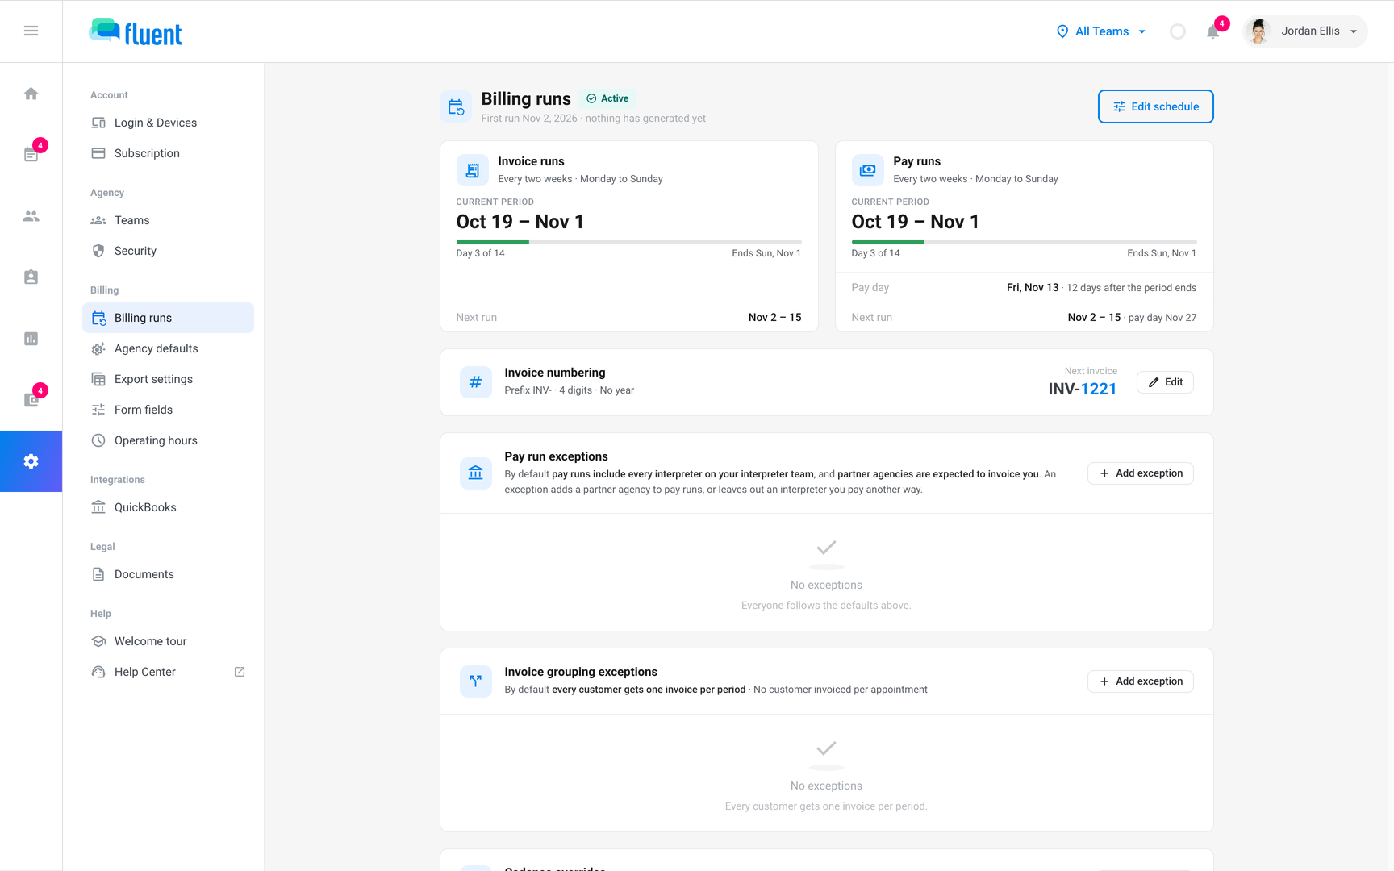
Task: Click the Edit schedule button
Action: point(1155,106)
